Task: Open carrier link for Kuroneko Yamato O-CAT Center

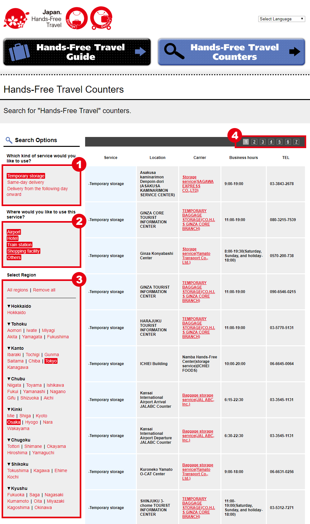Action: pyautogui.click(x=198, y=472)
